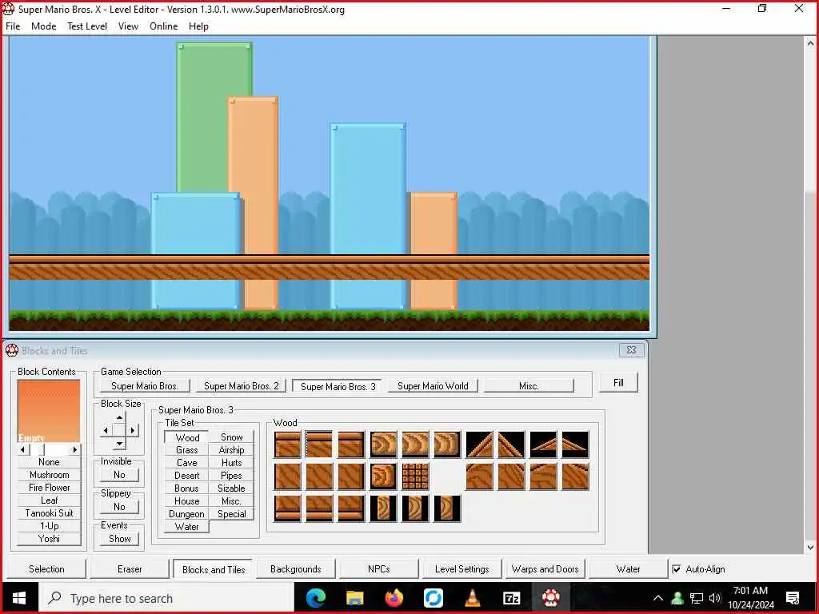This screenshot has width=819, height=614.
Task: Choose the vertical log middle tile
Action: [415, 508]
